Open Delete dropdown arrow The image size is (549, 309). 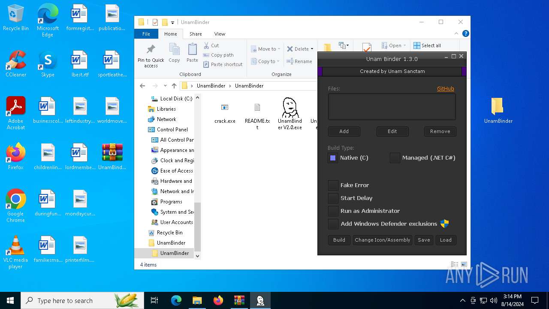(x=312, y=49)
